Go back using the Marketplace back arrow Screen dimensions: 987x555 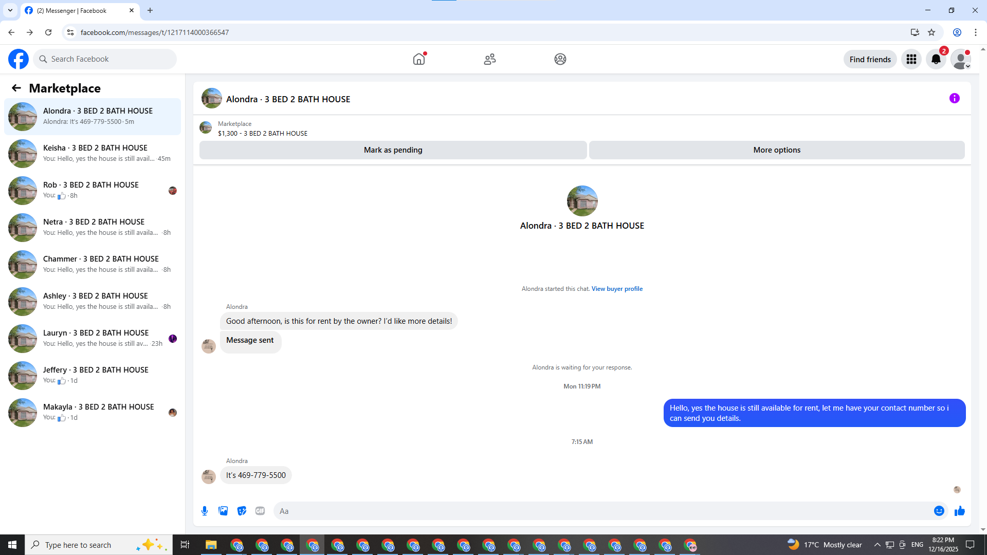click(16, 88)
